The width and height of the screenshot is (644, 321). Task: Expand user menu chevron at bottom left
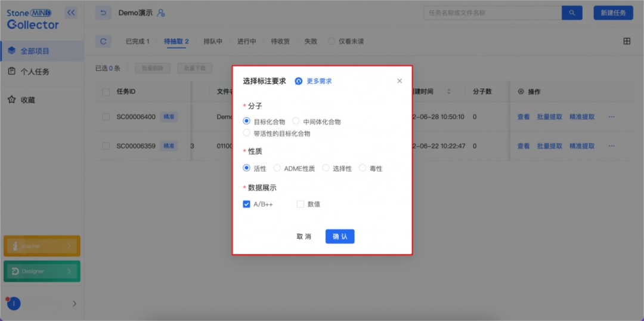[x=75, y=303]
